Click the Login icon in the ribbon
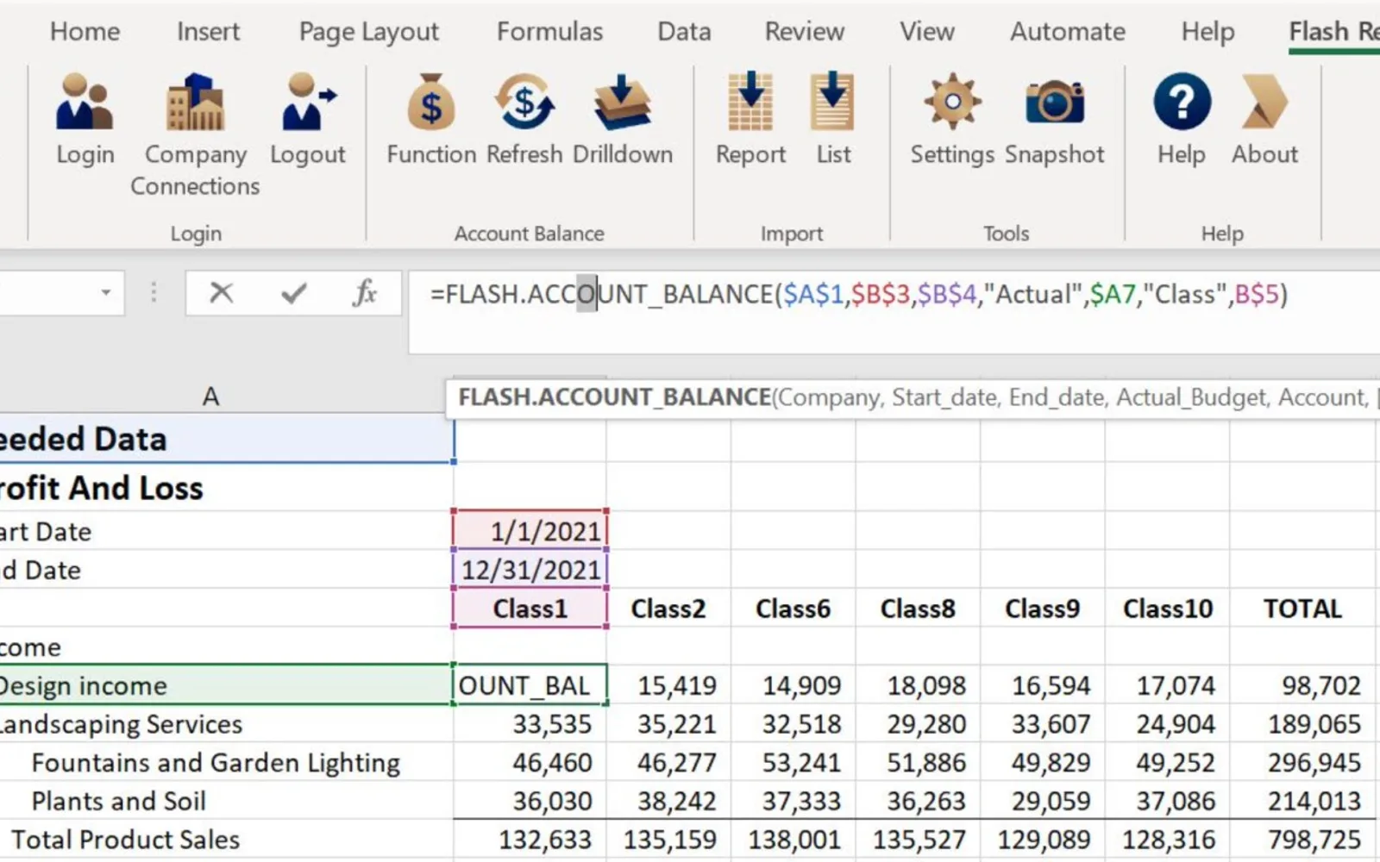 [85, 119]
